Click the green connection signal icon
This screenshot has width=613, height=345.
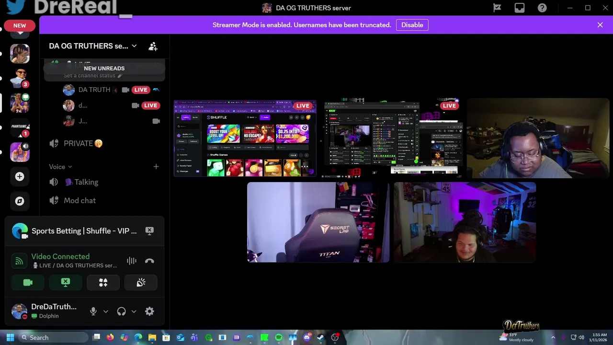(19, 261)
